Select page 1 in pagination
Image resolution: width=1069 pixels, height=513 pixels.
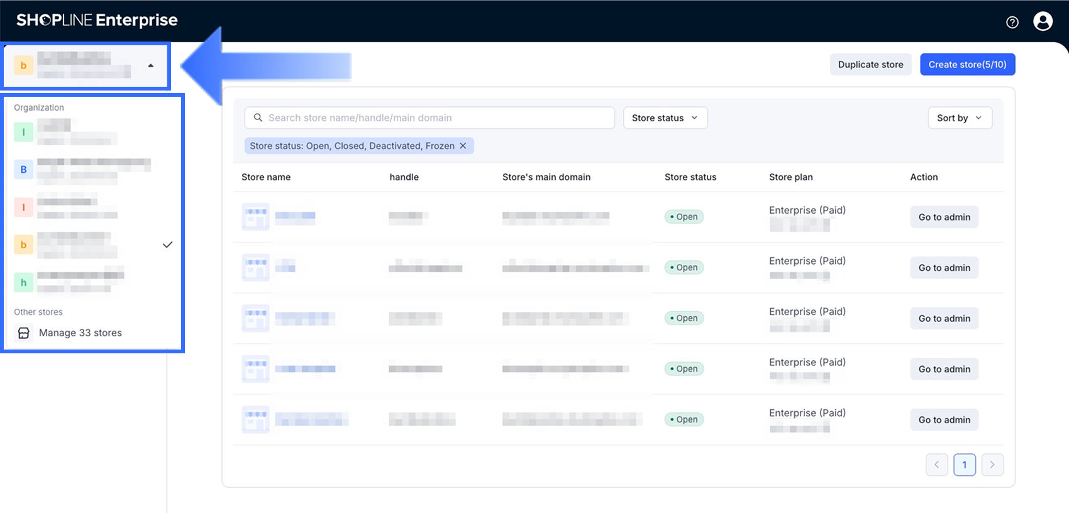pos(964,465)
